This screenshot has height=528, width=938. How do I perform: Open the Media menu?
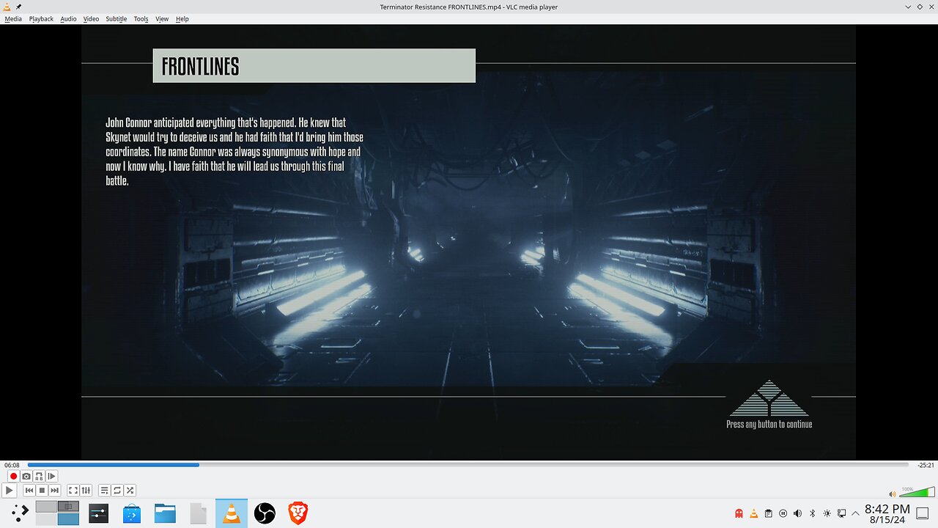[x=13, y=19]
